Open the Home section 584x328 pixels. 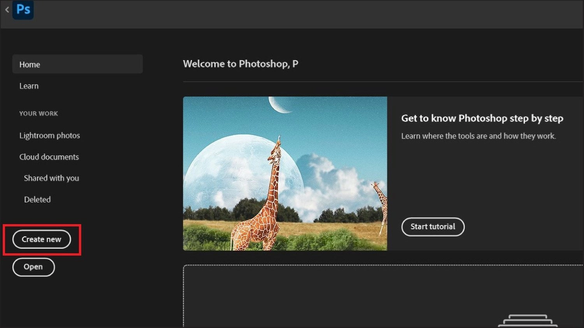[x=77, y=64]
